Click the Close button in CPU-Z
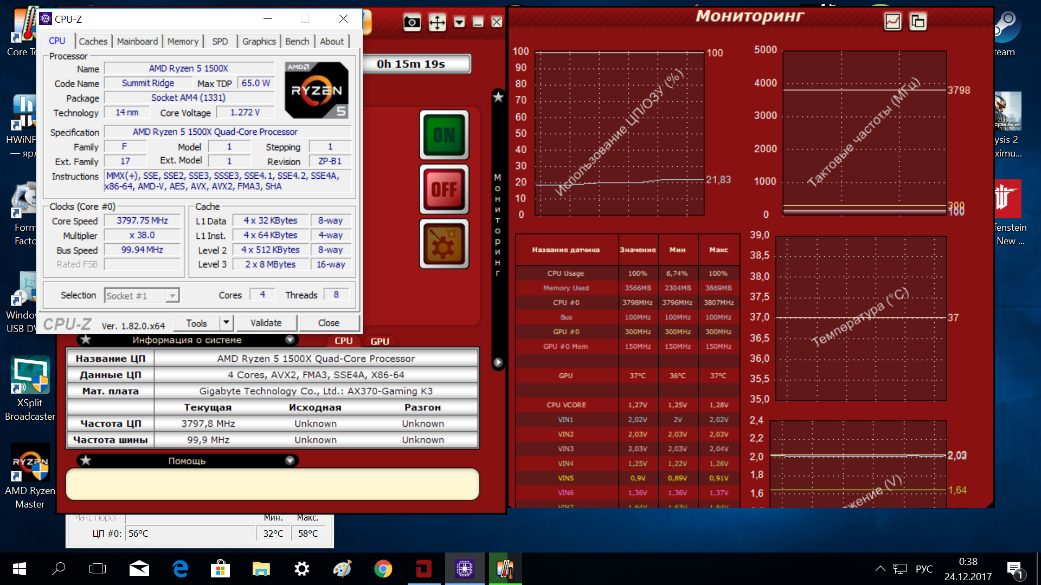The image size is (1041, 585). coord(329,323)
